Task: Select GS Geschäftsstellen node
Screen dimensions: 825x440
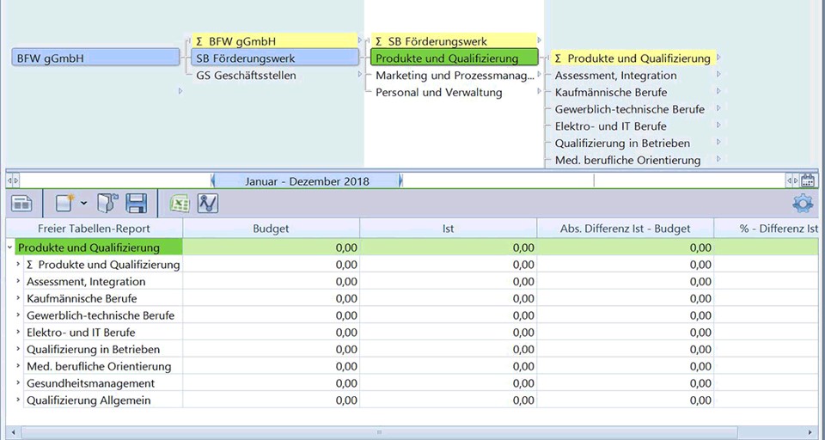Action: click(247, 76)
